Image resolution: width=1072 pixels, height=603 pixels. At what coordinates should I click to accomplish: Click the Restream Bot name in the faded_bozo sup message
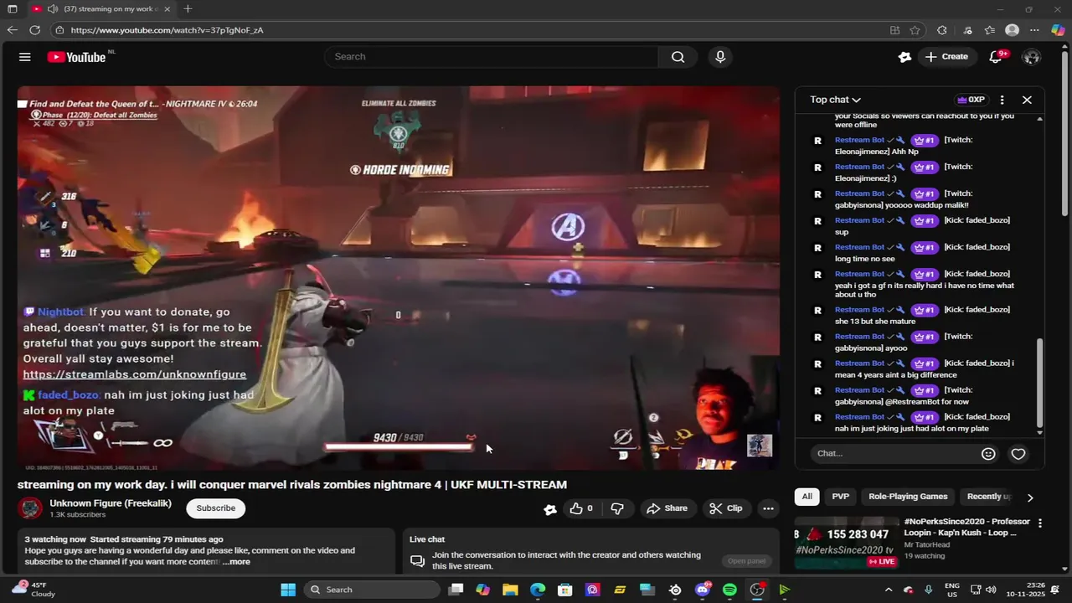pos(859,220)
